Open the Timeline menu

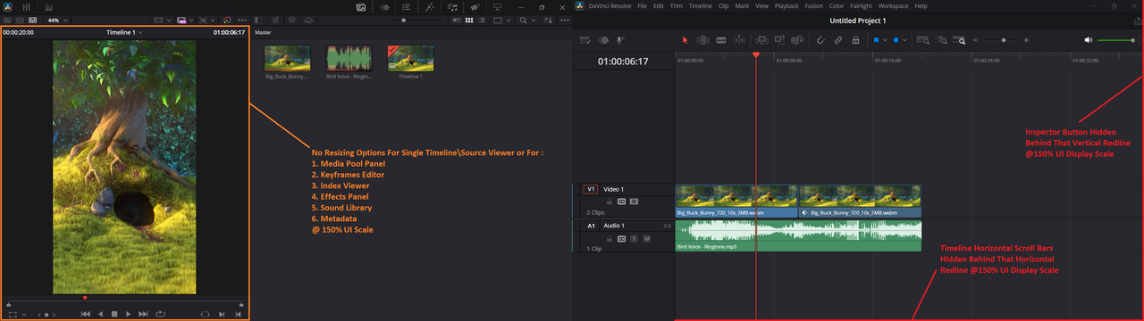(x=702, y=6)
